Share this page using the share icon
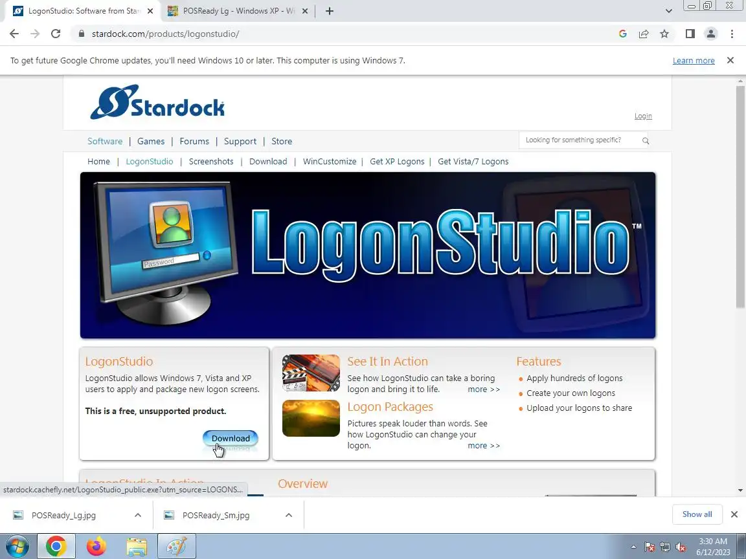This screenshot has height=559, width=746. pyautogui.click(x=644, y=34)
